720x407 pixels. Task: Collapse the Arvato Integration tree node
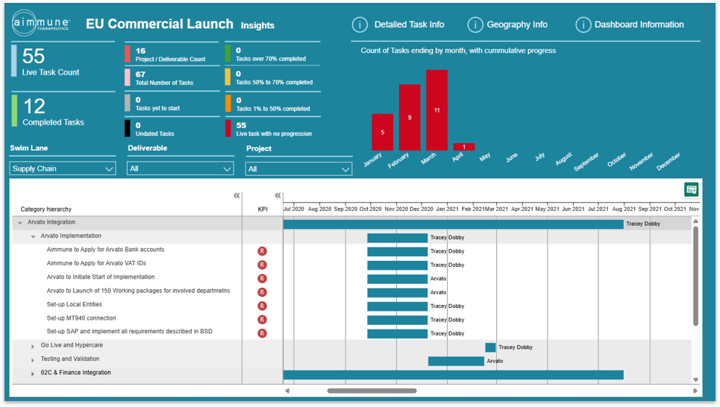coord(19,223)
